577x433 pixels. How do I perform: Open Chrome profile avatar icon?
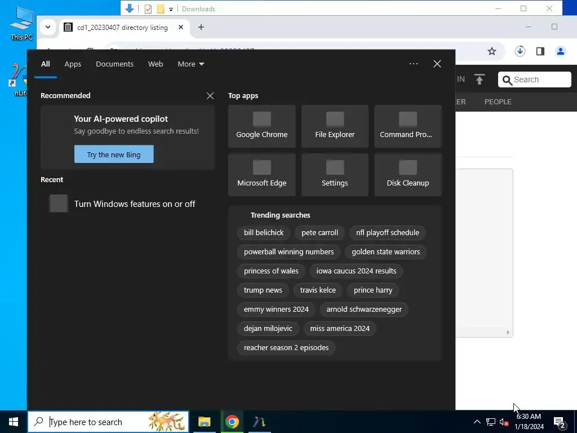coord(561,51)
